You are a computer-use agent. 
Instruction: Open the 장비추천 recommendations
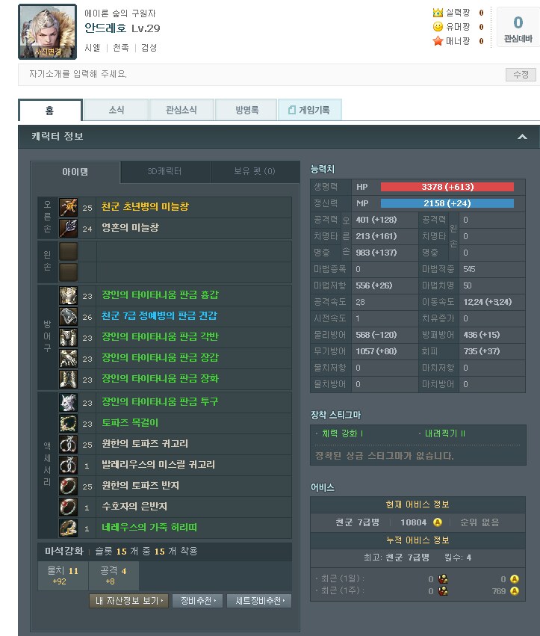pos(197,601)
